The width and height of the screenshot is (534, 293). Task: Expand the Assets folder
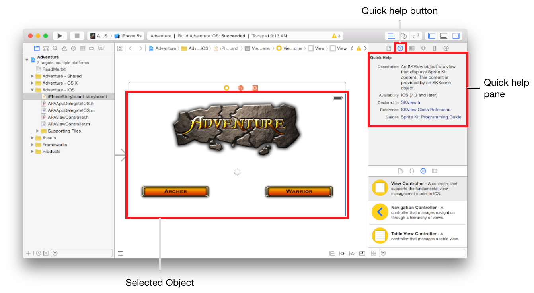coord(32,138)
